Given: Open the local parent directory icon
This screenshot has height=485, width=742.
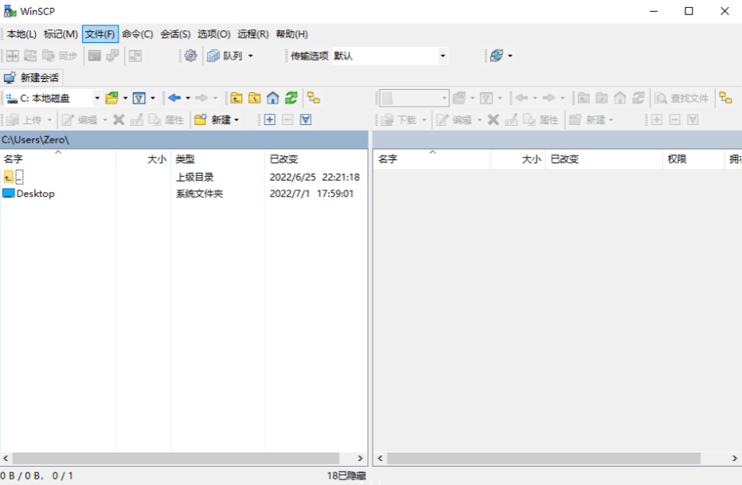Looking at the screenshot, I should point(236,98).
